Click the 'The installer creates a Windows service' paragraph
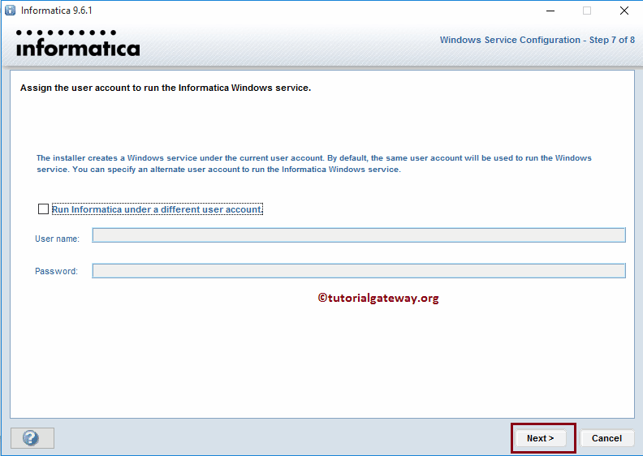Screen dimensions: 643x456 tap(314, 163)
